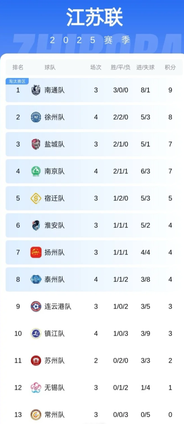Viewport: 184px width, 424px height.
Task: Tap the red 扬州队 logo
Action: (36, 252)
